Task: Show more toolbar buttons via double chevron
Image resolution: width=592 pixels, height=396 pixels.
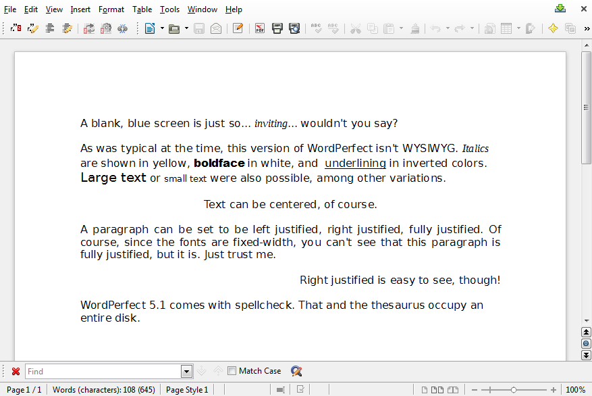Action: coord(587,28)
